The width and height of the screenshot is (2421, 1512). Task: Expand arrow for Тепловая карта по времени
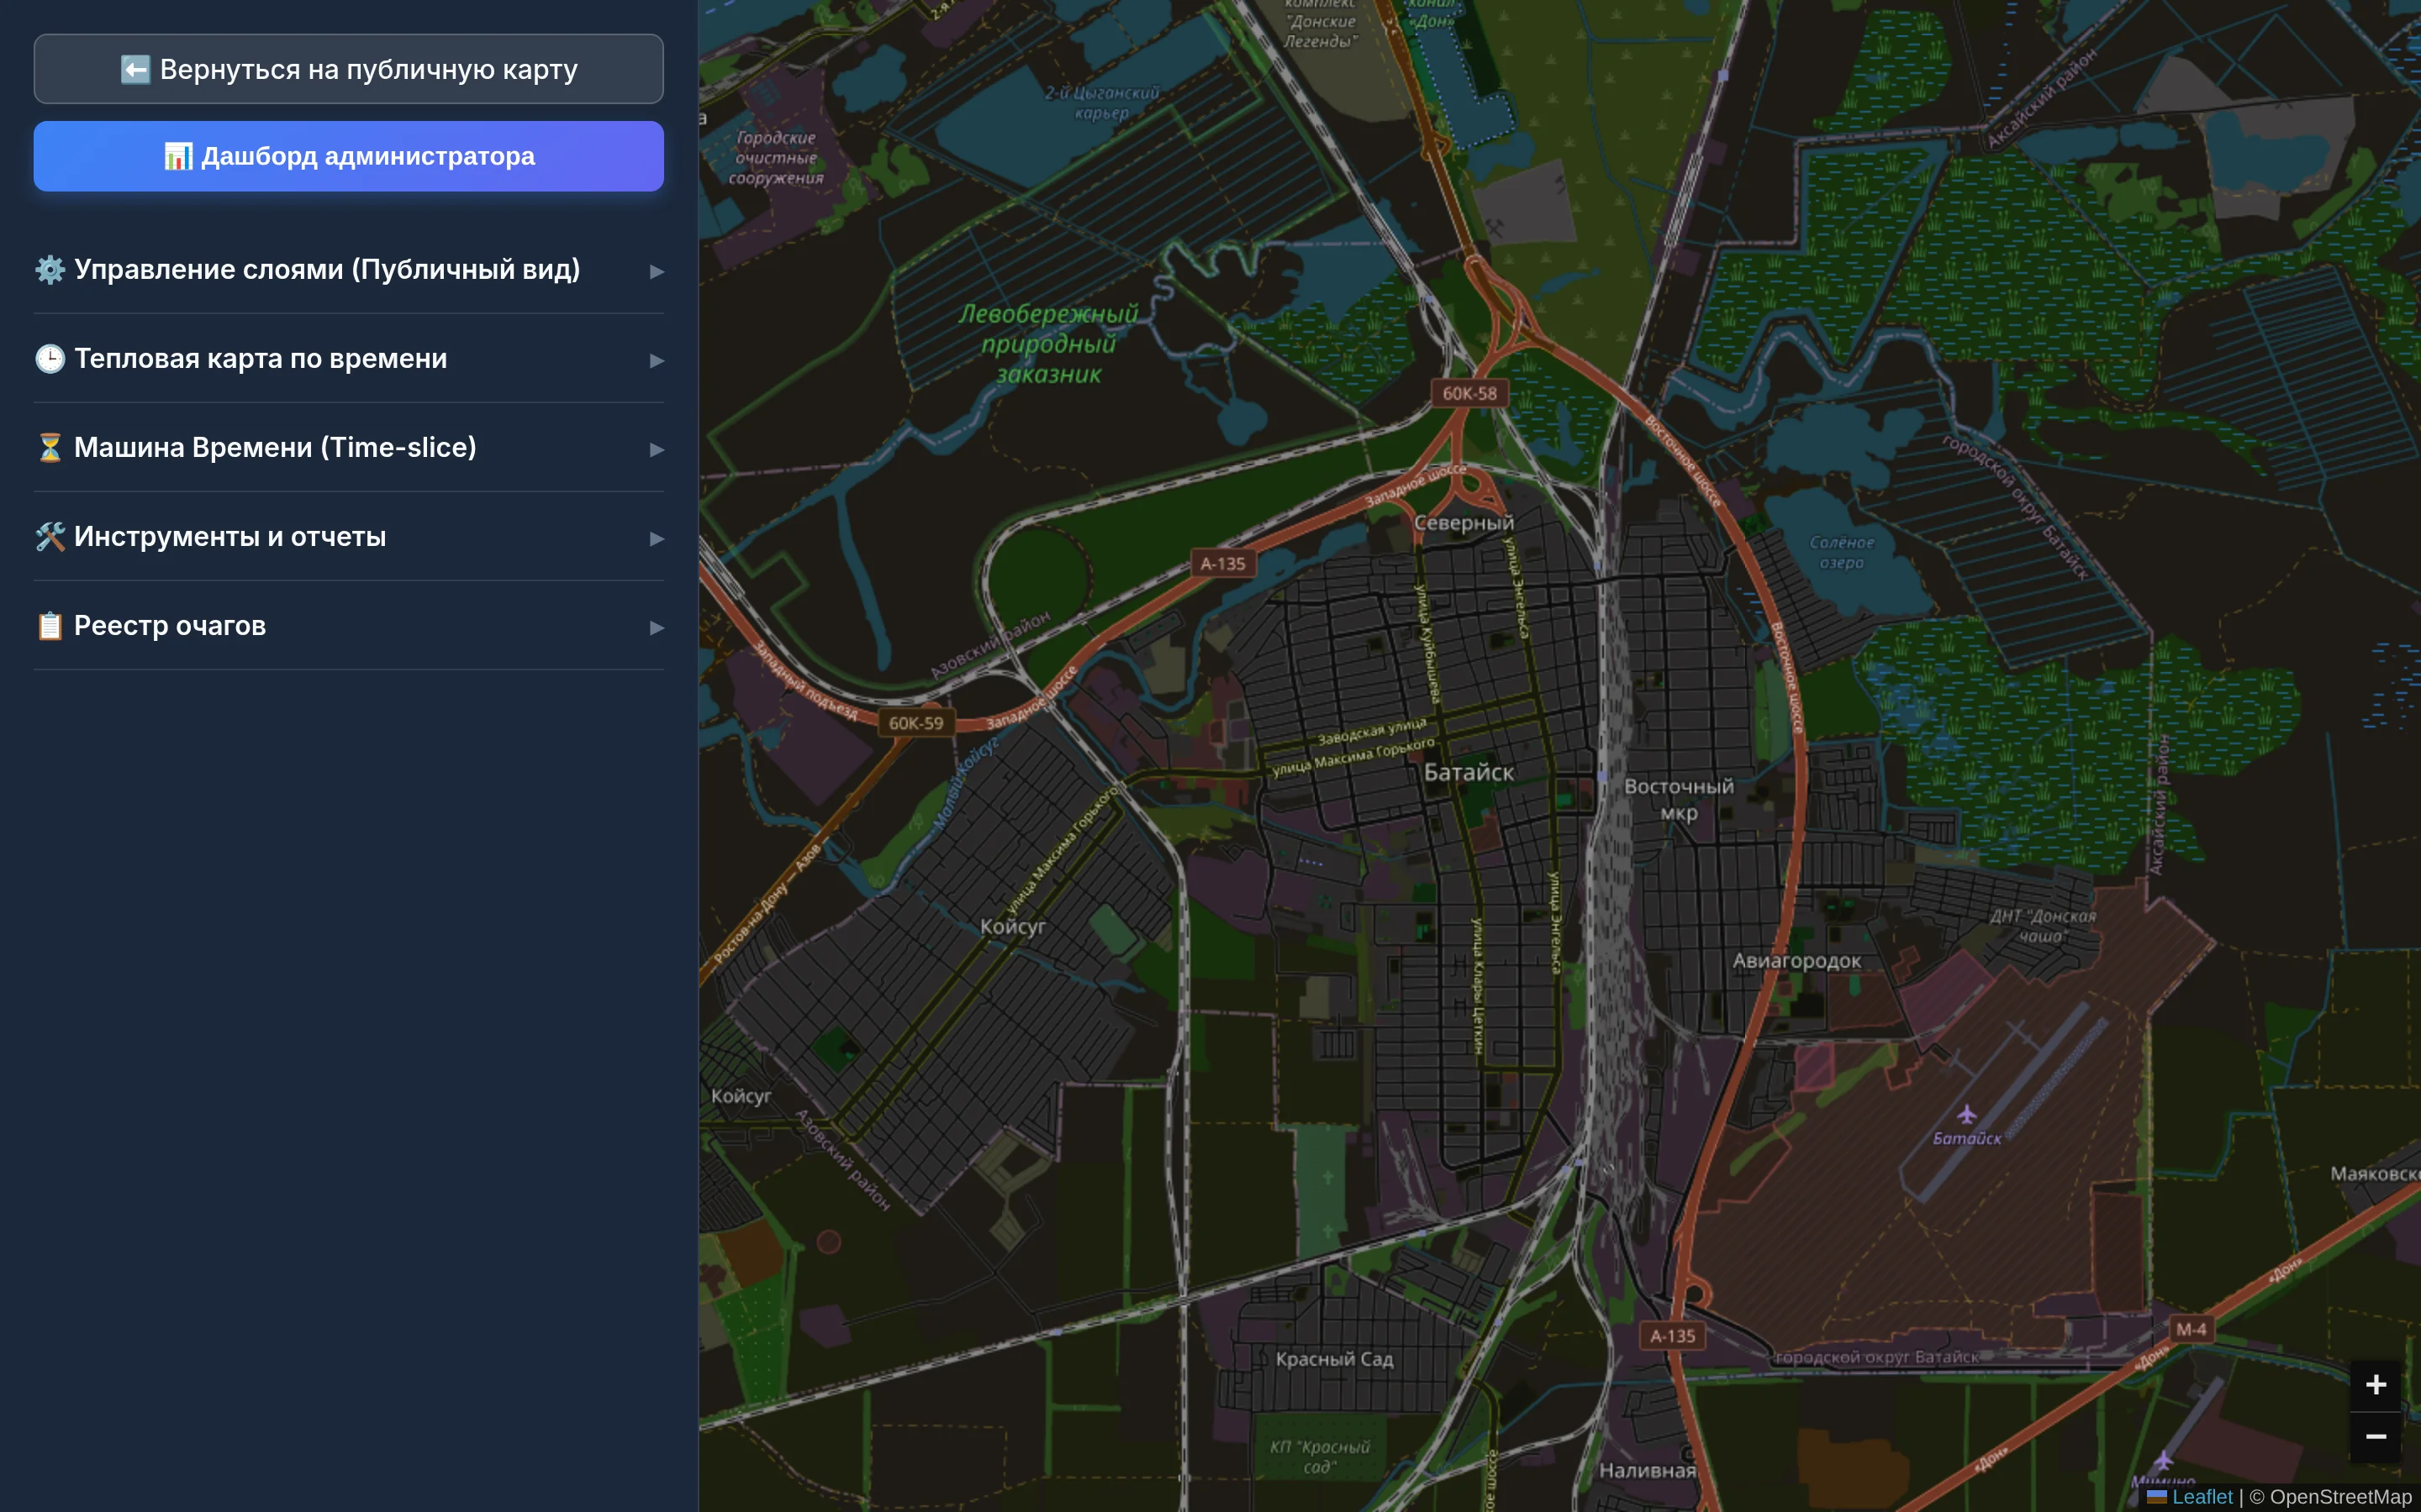point(657,360)
